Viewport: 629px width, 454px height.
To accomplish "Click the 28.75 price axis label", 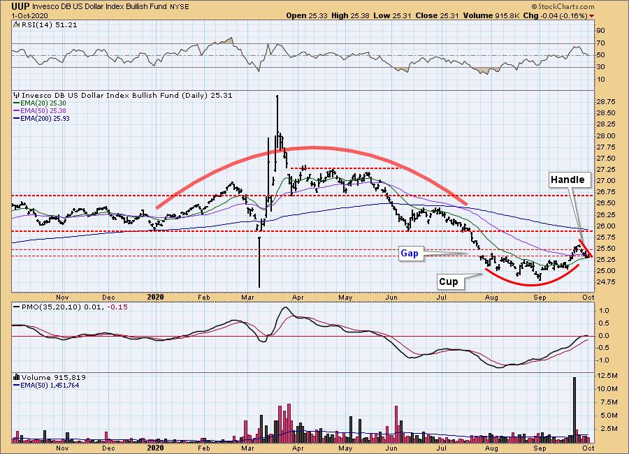I will (606, 102).
